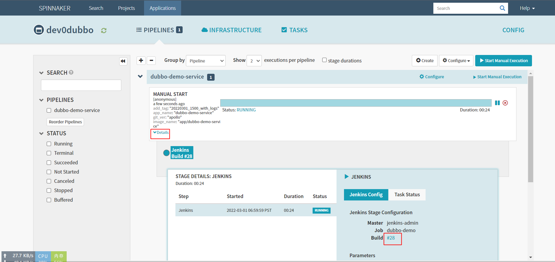555x262 pixels.
Task: Click the SPINNAKER brand link
Action: click(55, 8)
